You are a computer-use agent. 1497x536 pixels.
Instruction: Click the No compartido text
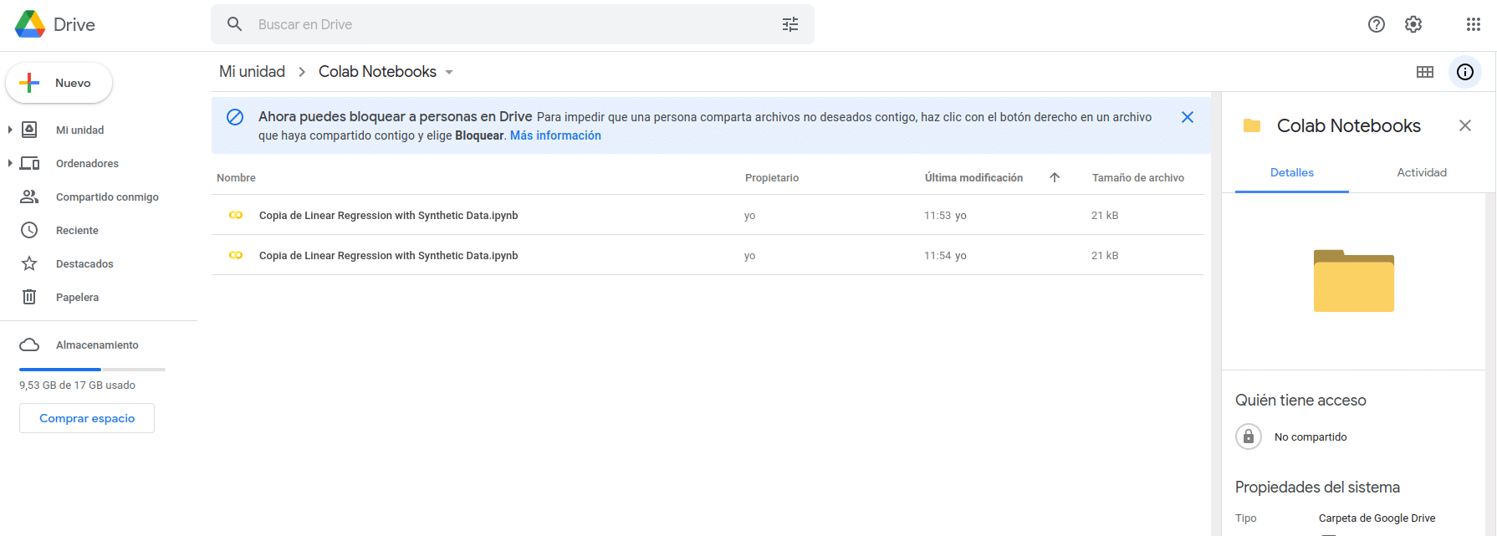1311,436
